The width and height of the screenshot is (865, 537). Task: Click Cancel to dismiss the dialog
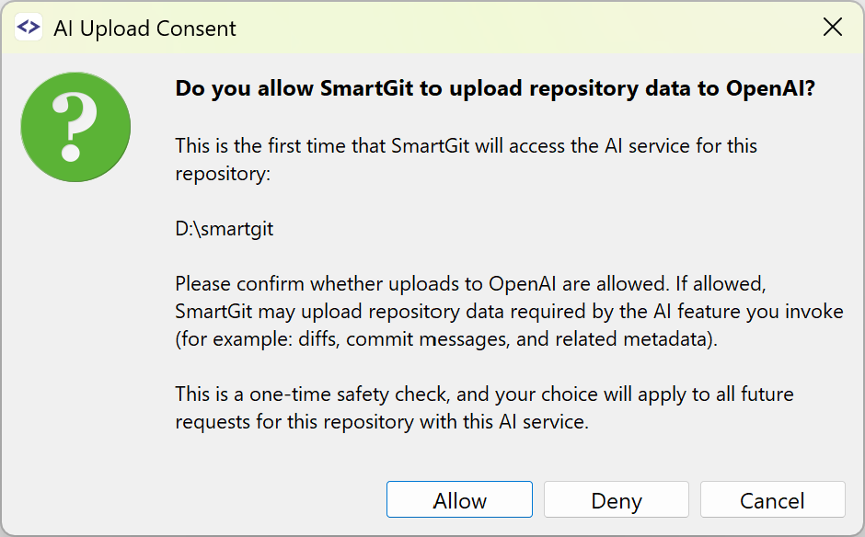pyautogui.click(x=772, y=499)
